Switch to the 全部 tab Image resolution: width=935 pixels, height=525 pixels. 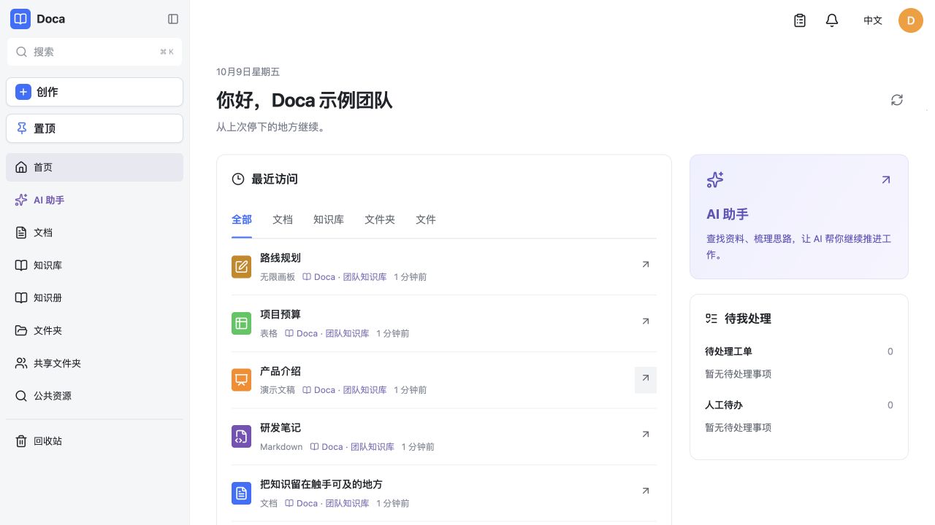click(242, 219)
